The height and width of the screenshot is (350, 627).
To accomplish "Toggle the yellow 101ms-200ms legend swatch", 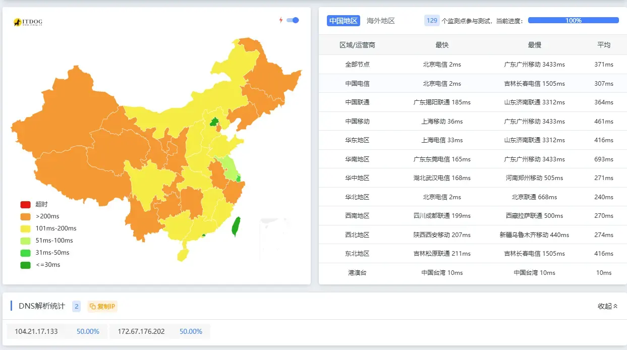I will coord(25,228).
